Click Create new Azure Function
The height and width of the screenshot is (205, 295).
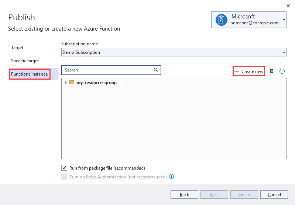[249, 71]
